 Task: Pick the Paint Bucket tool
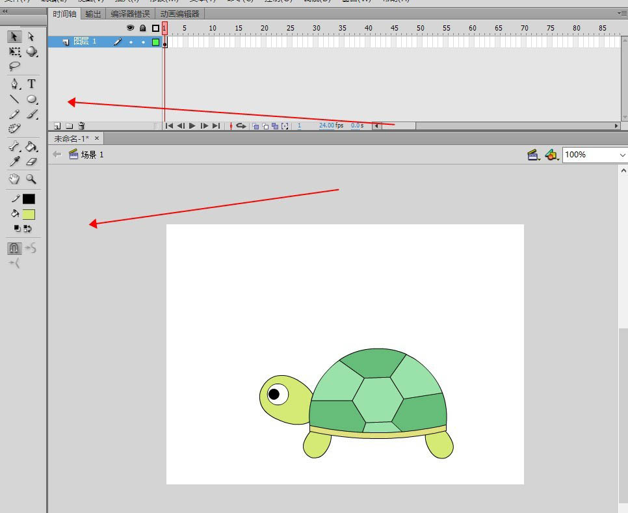point(31,146)
